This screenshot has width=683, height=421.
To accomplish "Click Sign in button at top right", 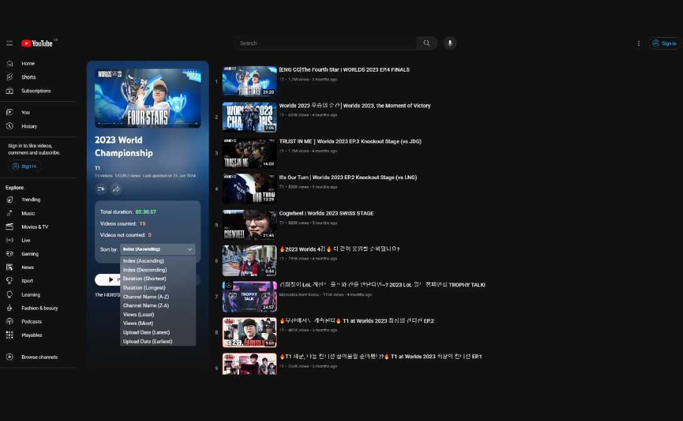I will point(665,43).
